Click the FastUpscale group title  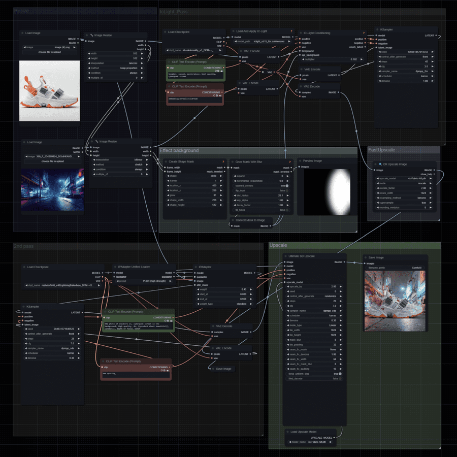click(382, 150)
